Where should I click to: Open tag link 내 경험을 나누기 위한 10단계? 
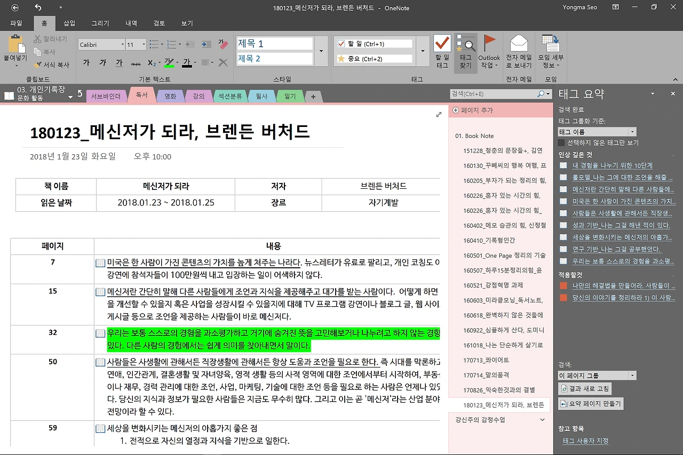click(613, 165)
